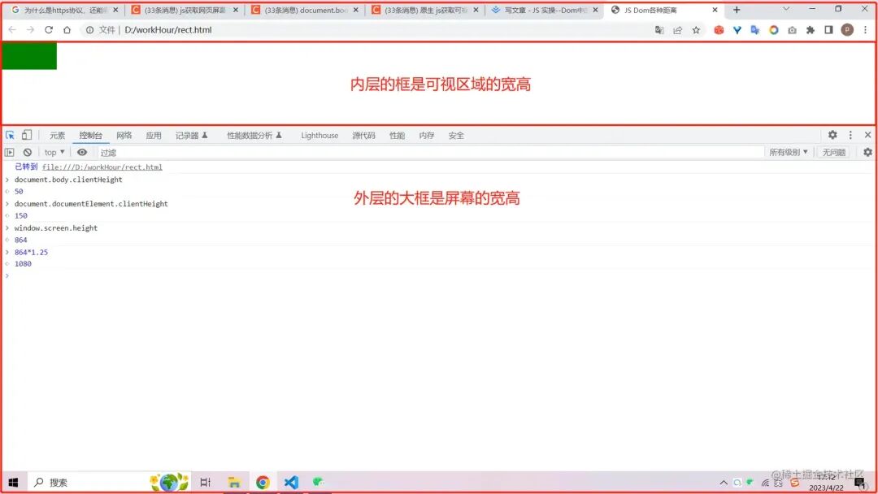878x494 pixels.
Task: Open the 记录器 (Recorder) tab
Action: pyautogui.click(x=192, y=136)
